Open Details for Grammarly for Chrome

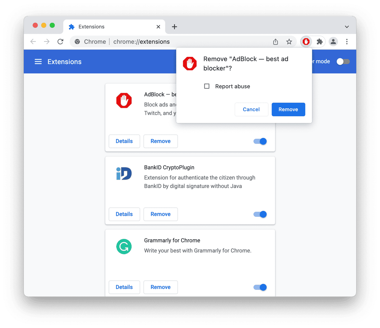click(124, 287)
